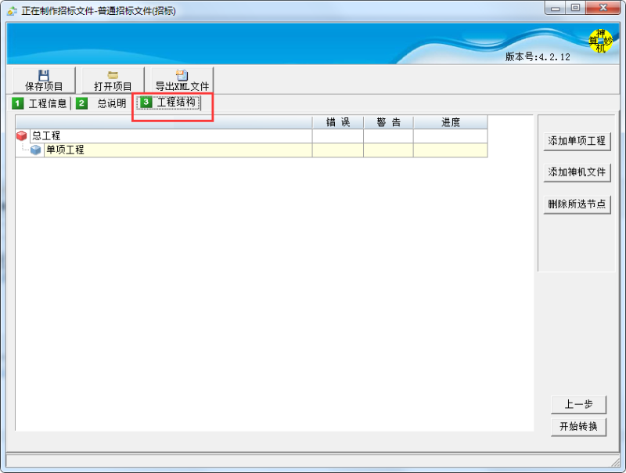626x473 pixels.
Task: Click the yellow 神机妙算 logo
Action: [600, 42]
